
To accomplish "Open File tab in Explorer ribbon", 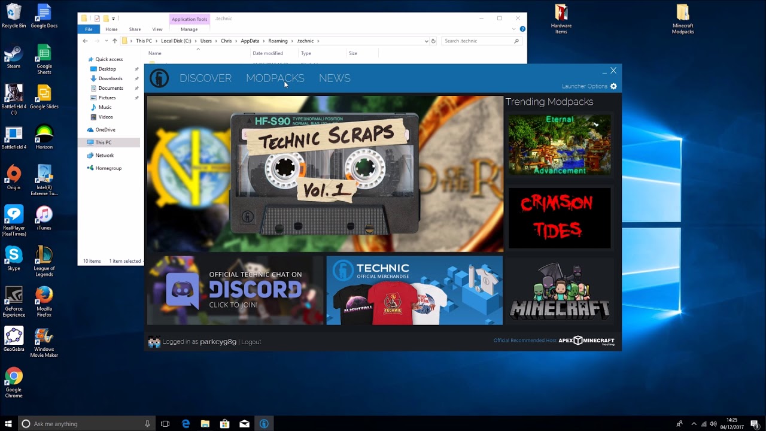I will point(89,29).
